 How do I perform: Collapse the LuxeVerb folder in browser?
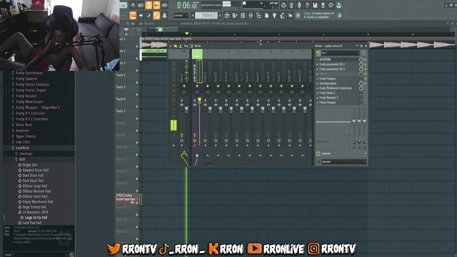[x=22, y=148]
